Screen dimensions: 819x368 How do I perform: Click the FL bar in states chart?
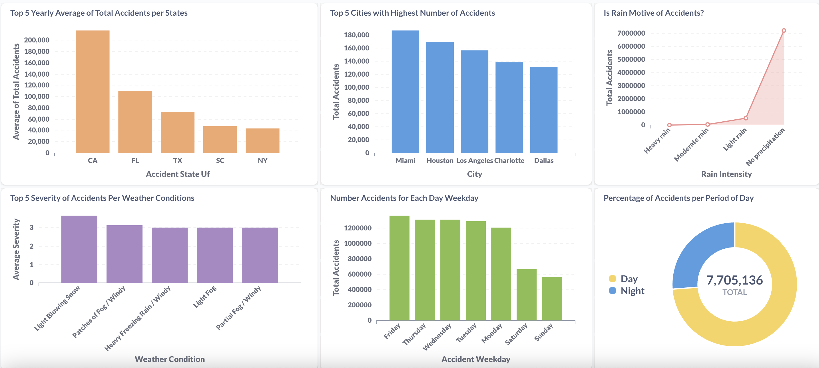135,122
